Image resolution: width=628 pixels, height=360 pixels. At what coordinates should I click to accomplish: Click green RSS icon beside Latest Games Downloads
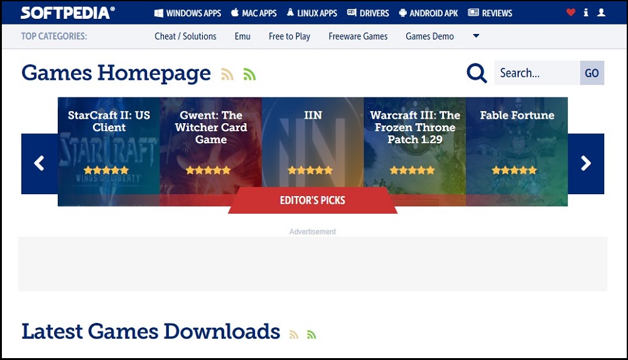point(311,334)
